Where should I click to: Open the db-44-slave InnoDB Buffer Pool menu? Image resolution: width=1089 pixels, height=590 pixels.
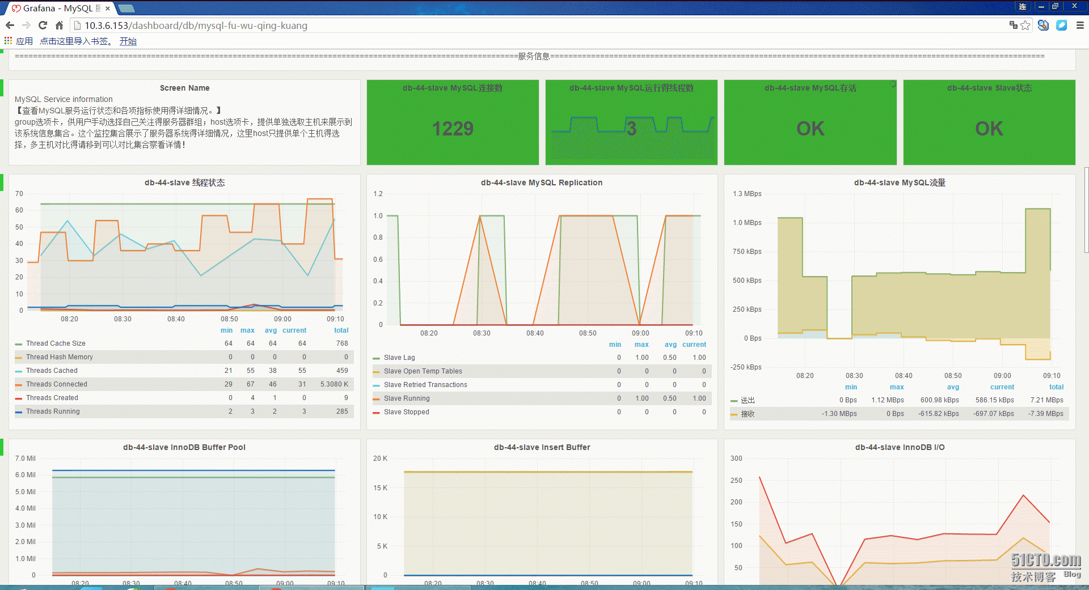pos(184,447)
